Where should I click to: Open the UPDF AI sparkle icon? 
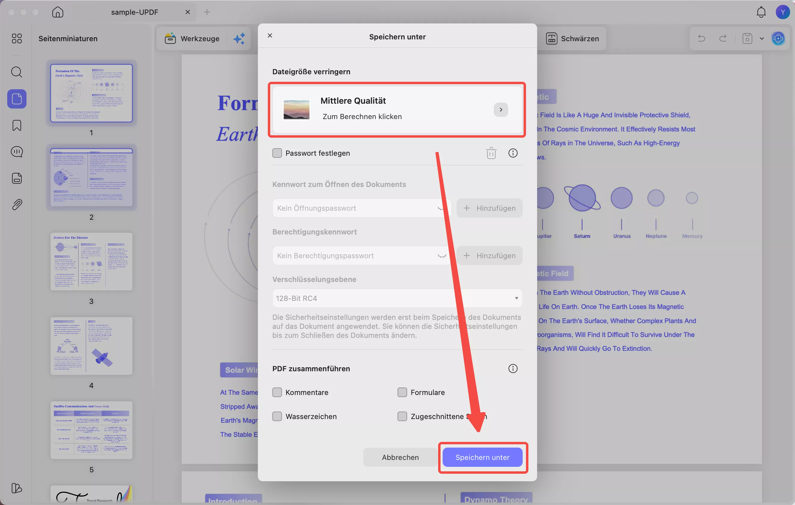click(x=239, y=38)
